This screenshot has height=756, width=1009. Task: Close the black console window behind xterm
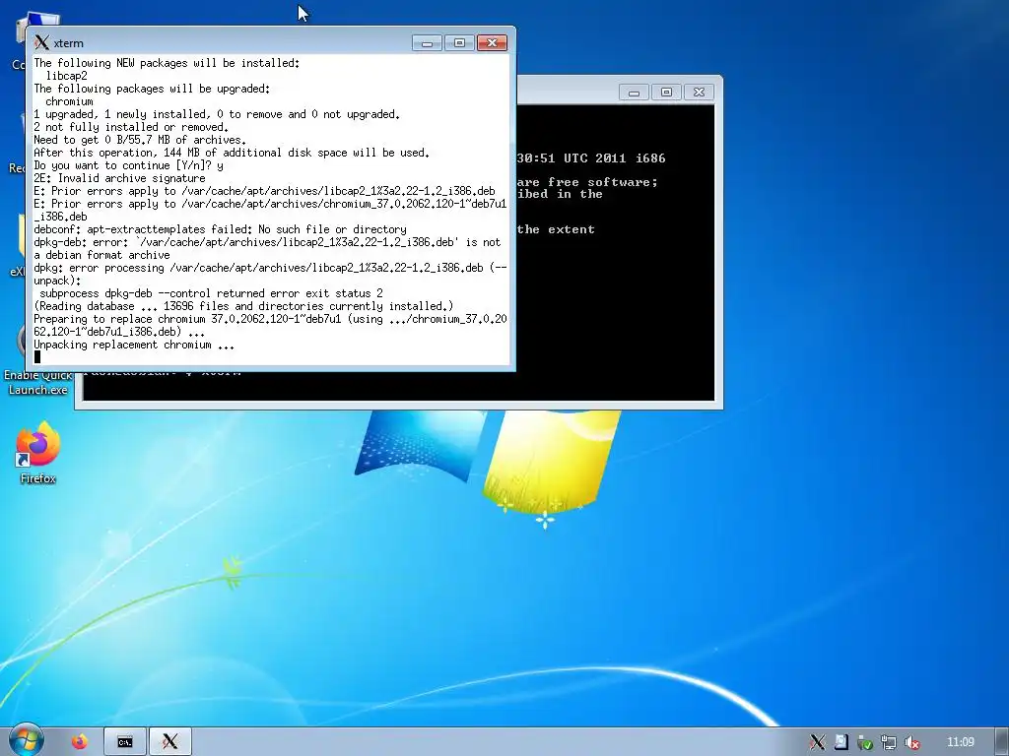pos(699,92)
